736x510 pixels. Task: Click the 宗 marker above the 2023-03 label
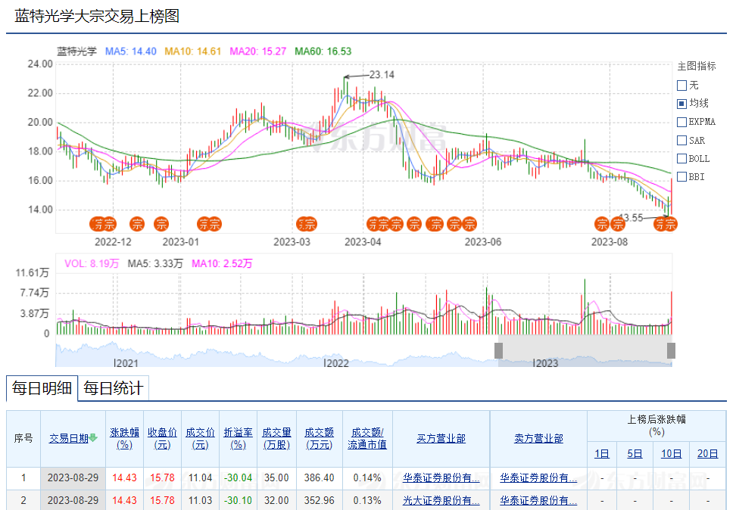(307, 224)
